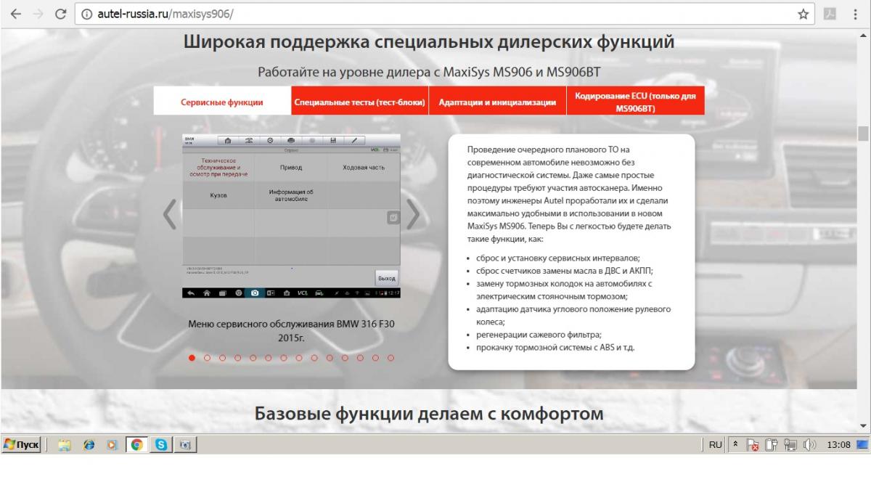Click bullet прокачку тормозной системы с ABS
871x490 pixels.
pyautogui.click(x=555, y=348)
